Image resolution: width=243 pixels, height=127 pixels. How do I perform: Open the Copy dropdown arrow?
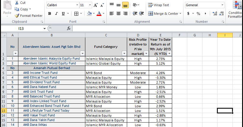[x=30, y=9]
